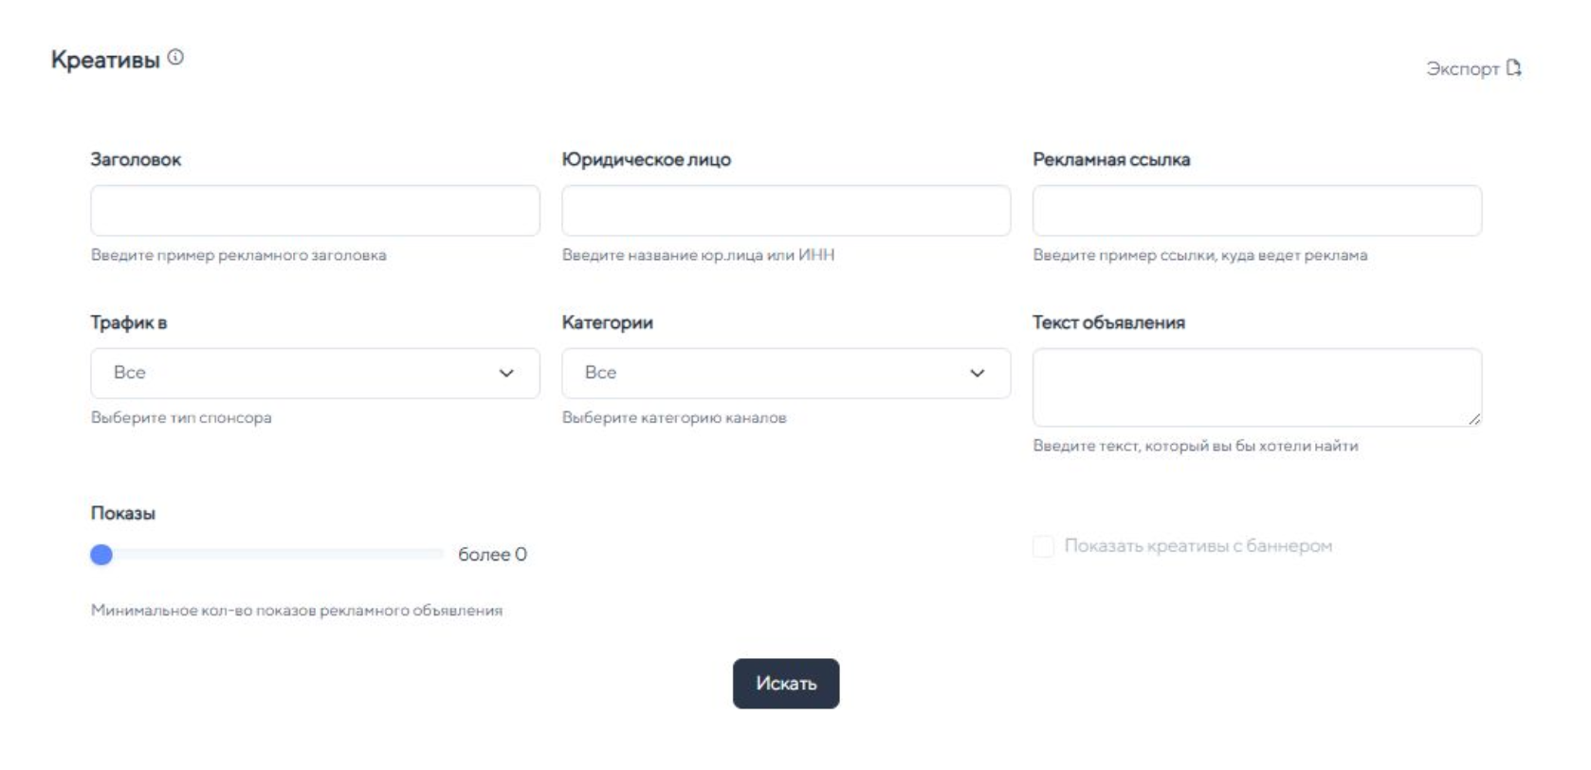Focus the Заголовок input field
The width and height of the screenshot is (1591, 770).
tap(315, 211)
